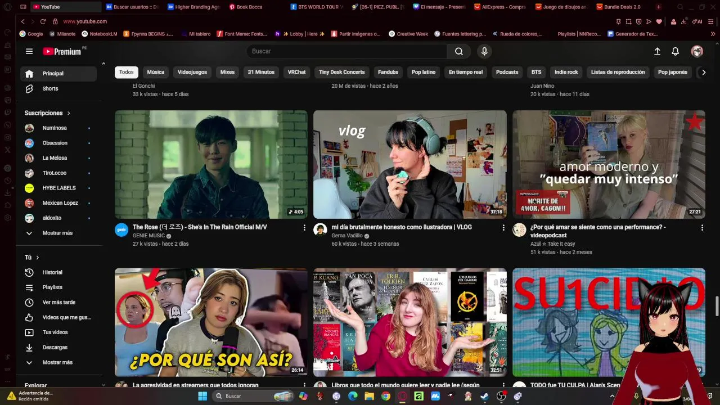720x405 pixels.
Task: Select the Música filter chip
Action: pyautogui.click(x=156, y=72)
